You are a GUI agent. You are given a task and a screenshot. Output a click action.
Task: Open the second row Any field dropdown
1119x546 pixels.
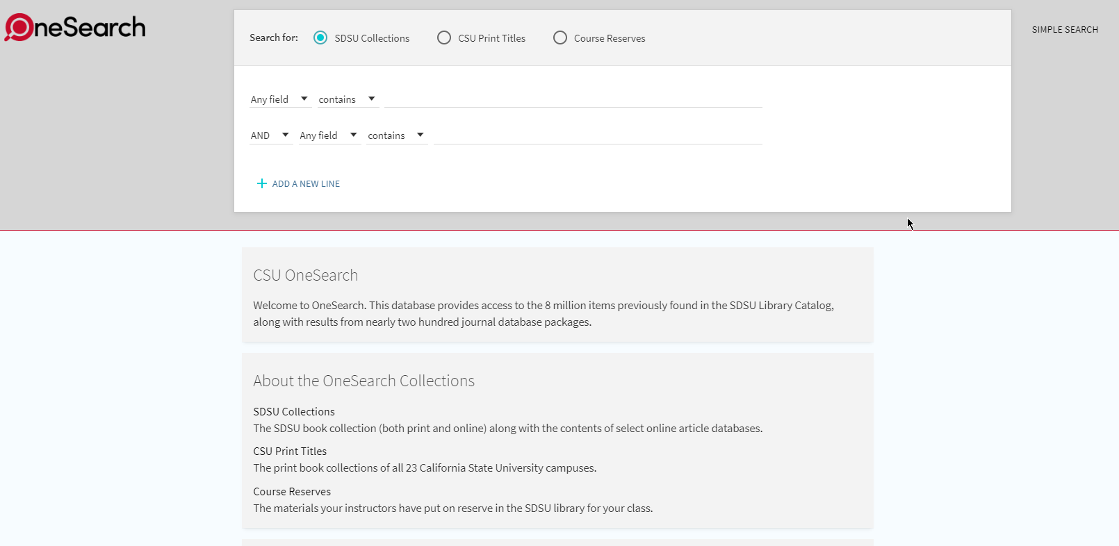click(329, 135)
